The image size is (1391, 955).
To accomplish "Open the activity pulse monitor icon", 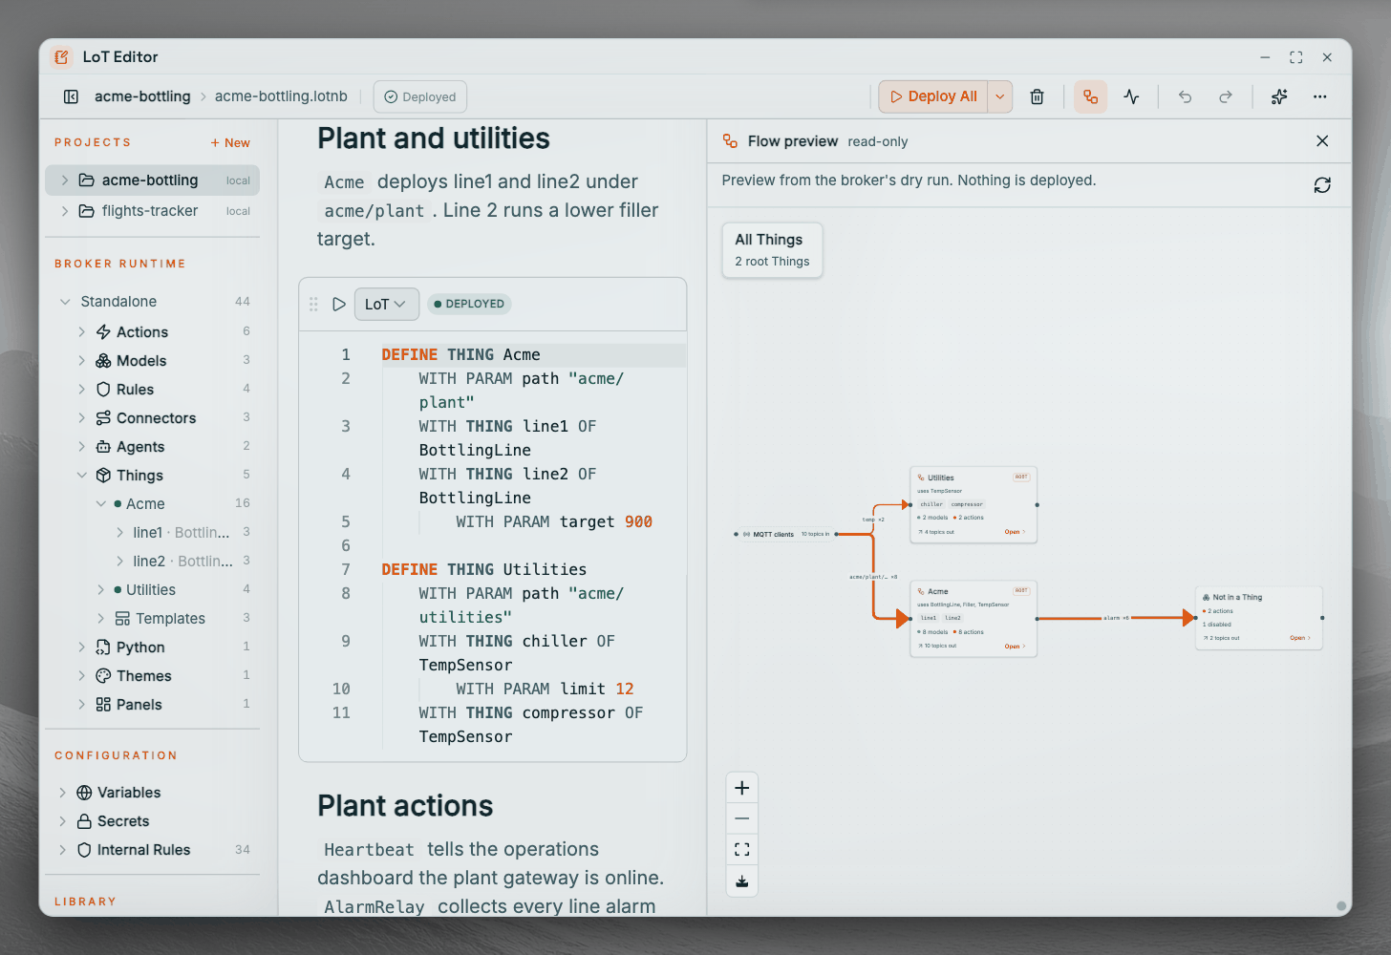I will [1131, 96].
